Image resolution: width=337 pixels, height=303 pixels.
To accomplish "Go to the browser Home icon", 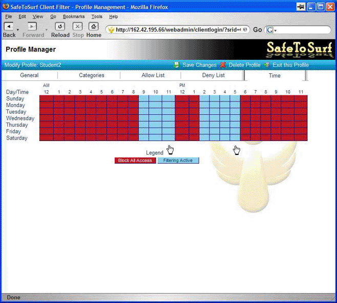I will click(93, 26).
